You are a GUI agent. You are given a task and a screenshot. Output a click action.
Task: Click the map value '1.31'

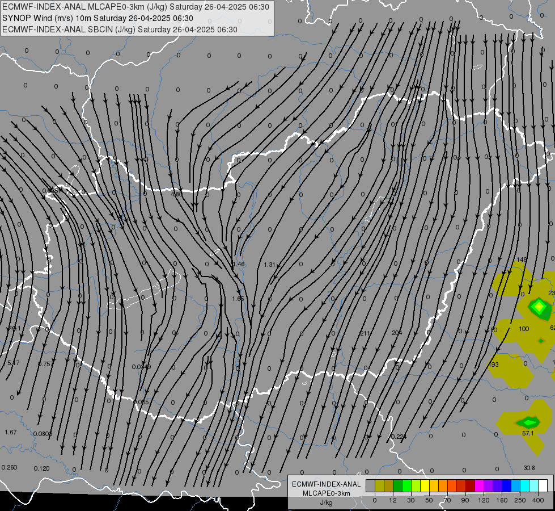click(270, 265)
